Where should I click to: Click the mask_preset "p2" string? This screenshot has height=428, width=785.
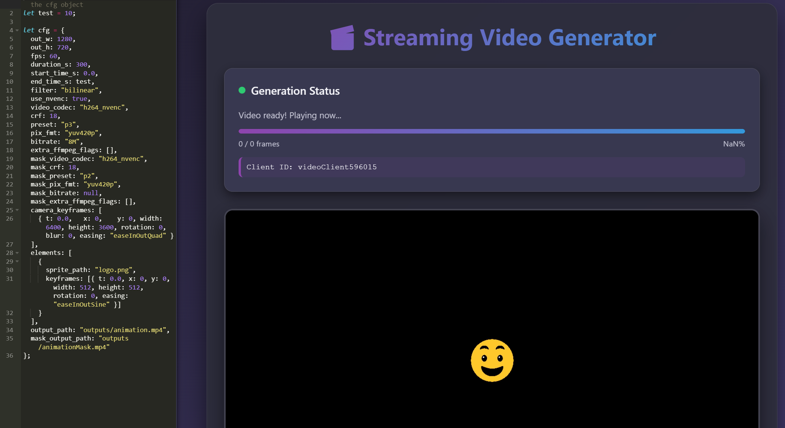coord(87,176)
